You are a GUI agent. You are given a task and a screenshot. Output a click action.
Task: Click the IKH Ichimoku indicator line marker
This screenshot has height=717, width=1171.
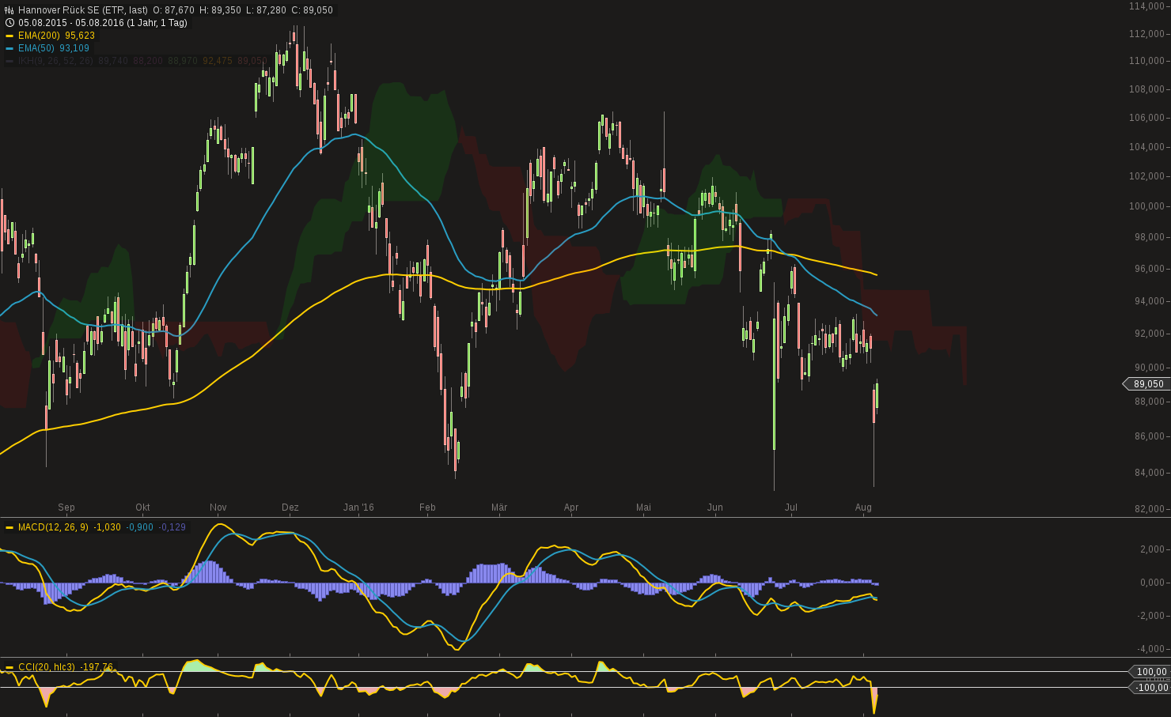(x=9, y=60)
